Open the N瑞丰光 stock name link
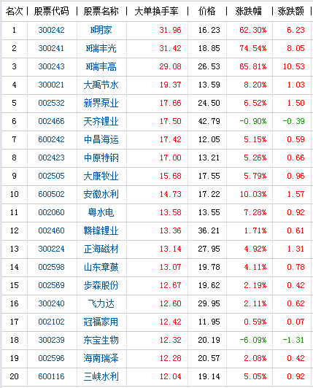This screenshot has width=313, height=388. click(101, 48)
